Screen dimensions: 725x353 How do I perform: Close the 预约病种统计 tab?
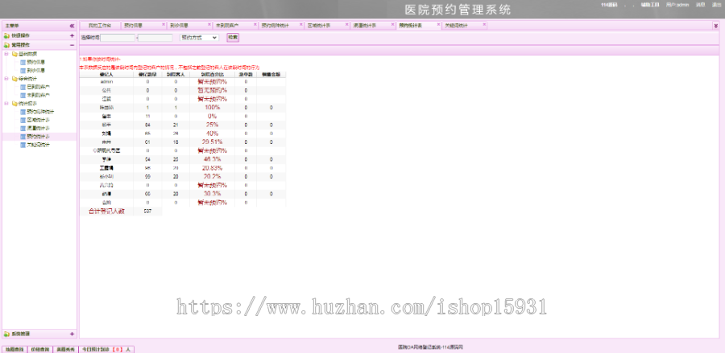pyautogui.click(x=300, y=24)
